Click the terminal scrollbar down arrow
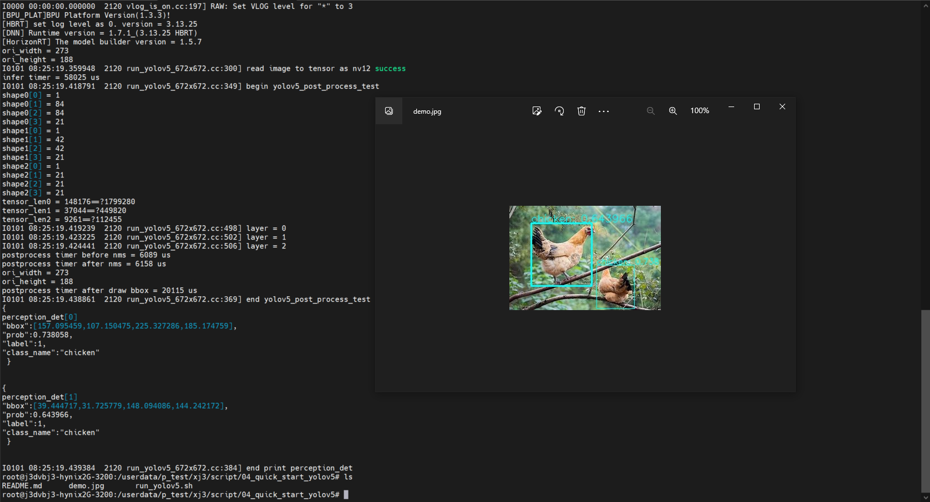 coord(925,498)
